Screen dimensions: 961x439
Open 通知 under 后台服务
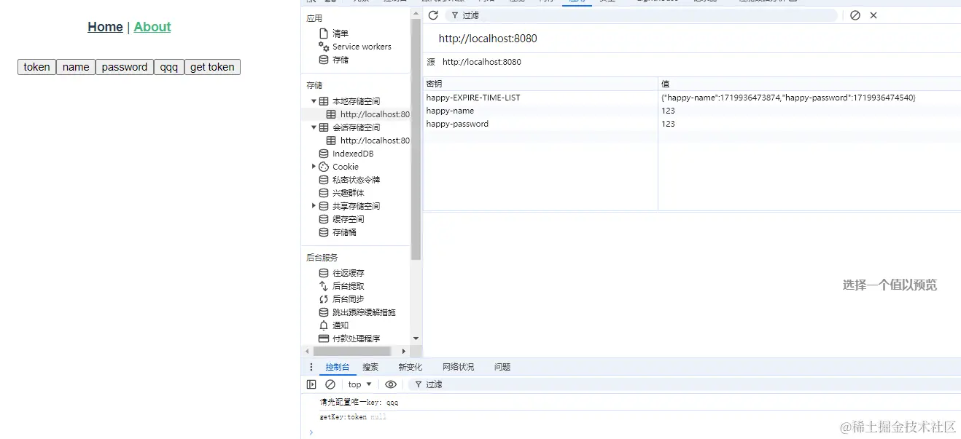pos(341,325)
